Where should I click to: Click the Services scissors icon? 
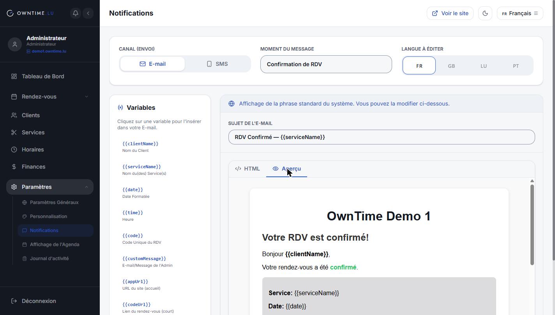tap(14, 132)
